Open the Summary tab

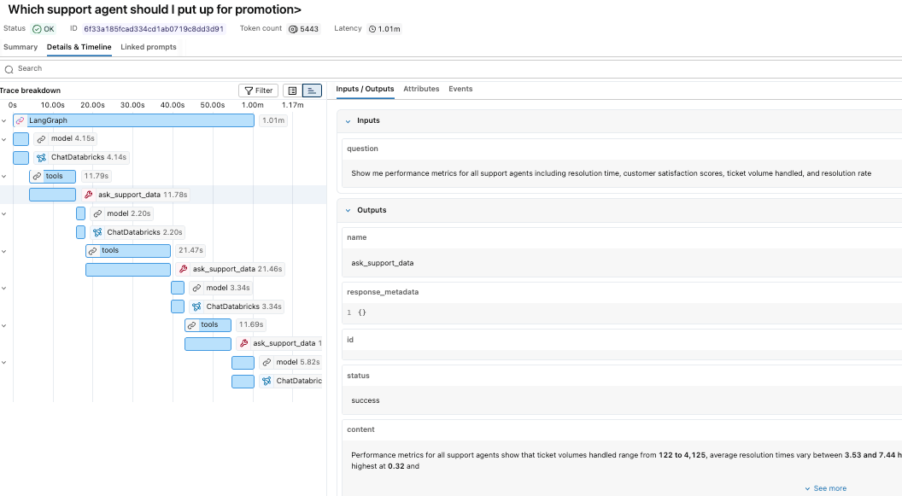(20, 47)
